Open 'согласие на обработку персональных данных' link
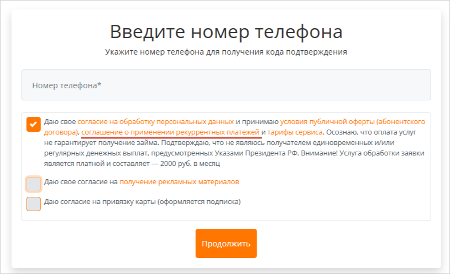 click(x=155, y=122)
